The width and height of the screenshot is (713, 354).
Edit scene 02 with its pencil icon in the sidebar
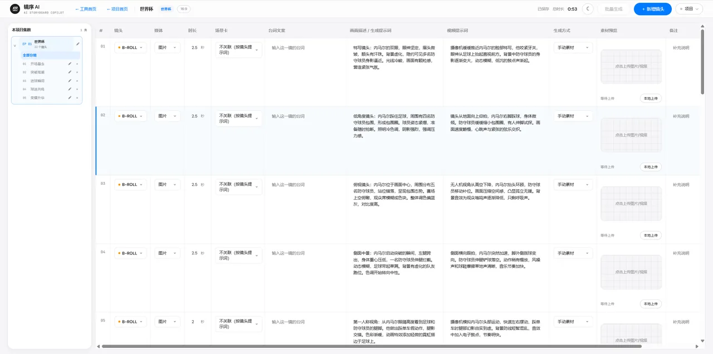[x=70, y=72]
